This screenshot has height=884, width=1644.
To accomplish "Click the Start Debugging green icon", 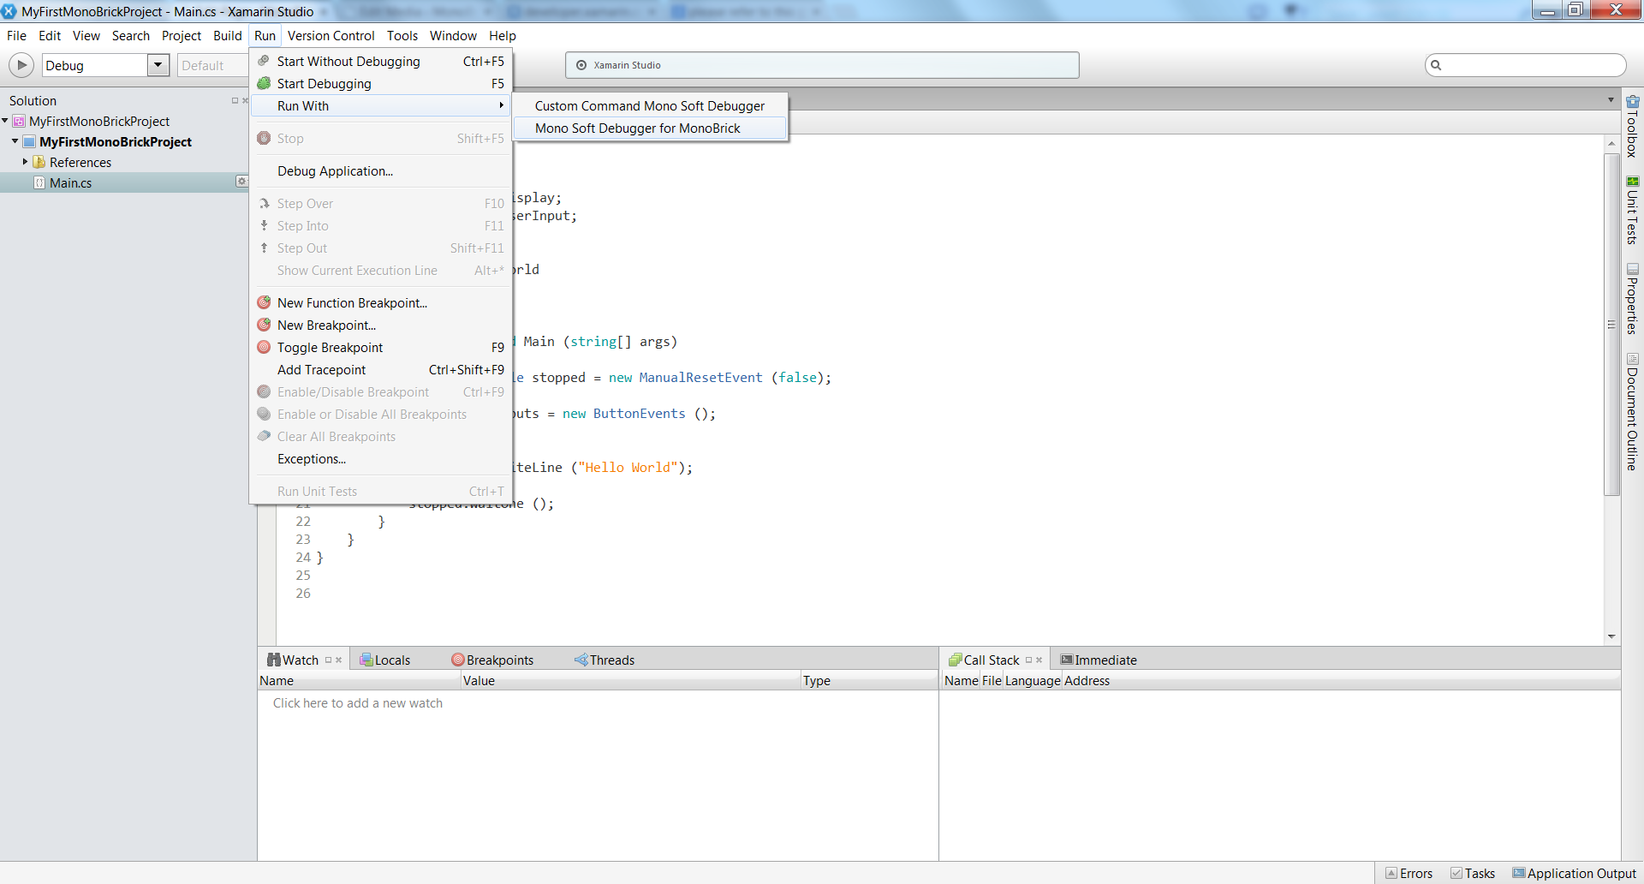I will pyautogui.click(x=264, y=83).
